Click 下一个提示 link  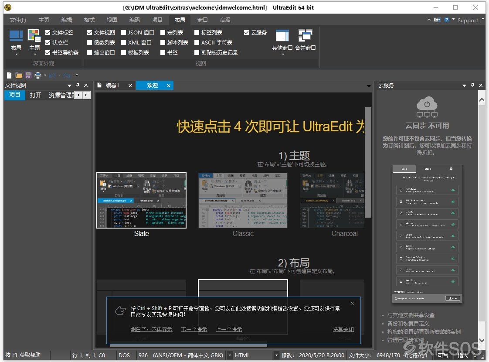point(194,329)
